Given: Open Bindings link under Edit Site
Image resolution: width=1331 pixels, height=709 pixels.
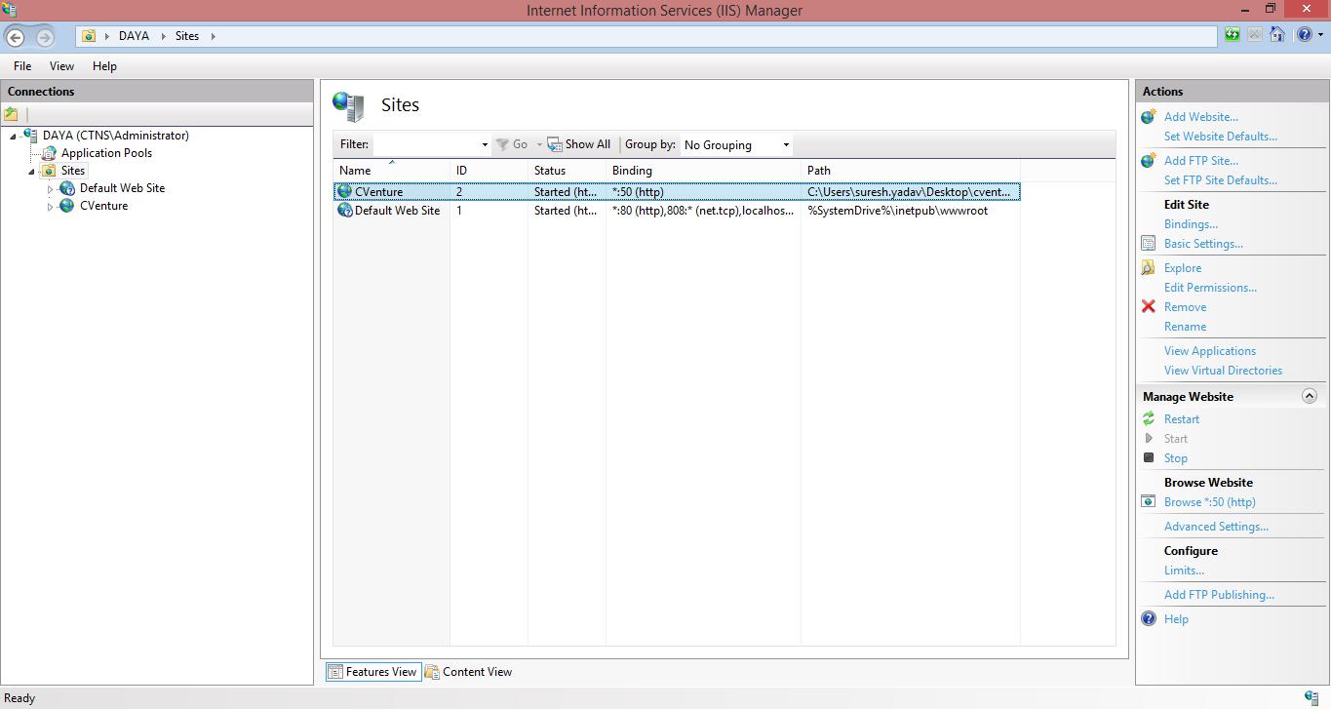Looking at the screenshot, I should pyautogui.click(x=1191, y=224).
